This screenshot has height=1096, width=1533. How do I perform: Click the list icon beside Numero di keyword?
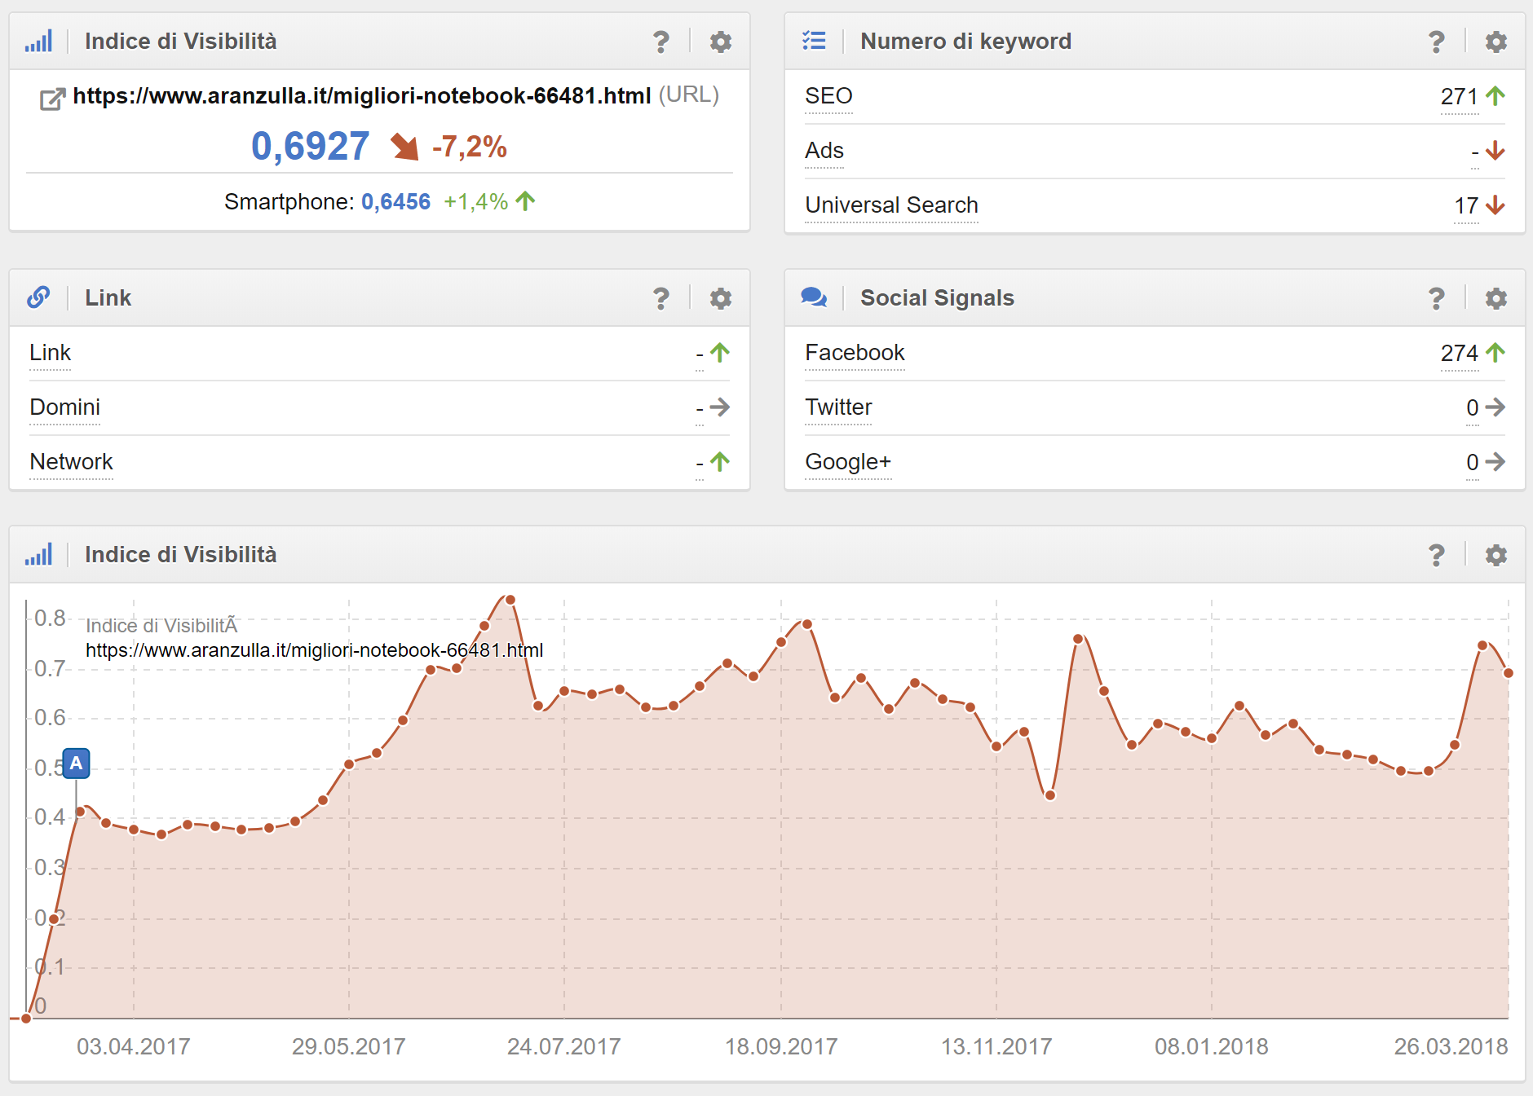(x=814, y=41)
